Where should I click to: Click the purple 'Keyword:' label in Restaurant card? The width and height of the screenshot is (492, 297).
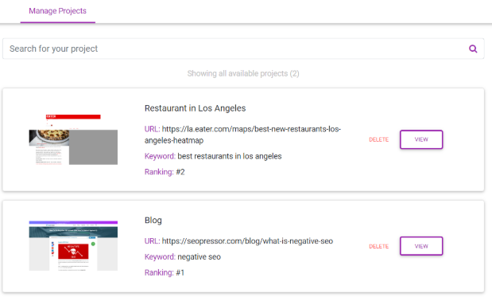click(160, 156)
